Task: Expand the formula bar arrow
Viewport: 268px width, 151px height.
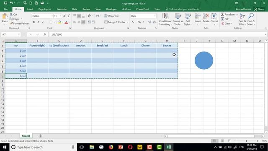Action: 265,34
